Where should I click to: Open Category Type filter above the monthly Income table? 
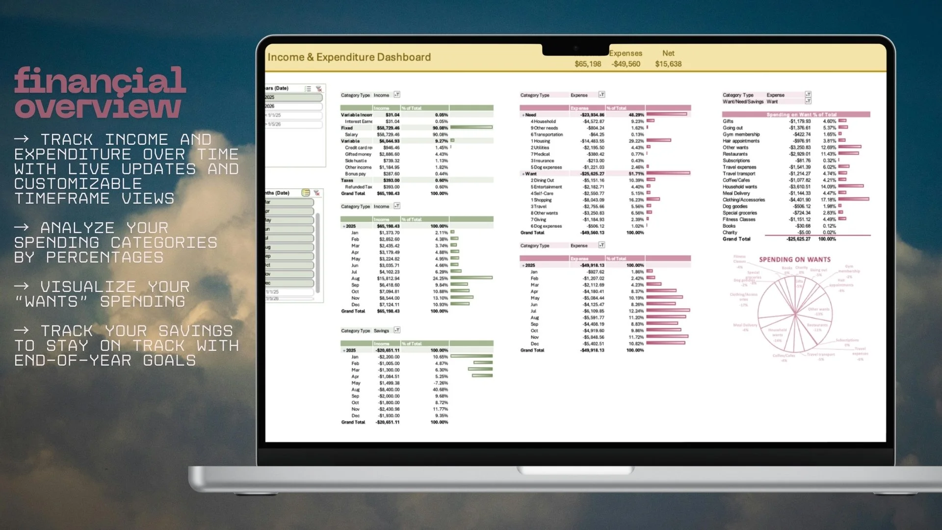397,206
